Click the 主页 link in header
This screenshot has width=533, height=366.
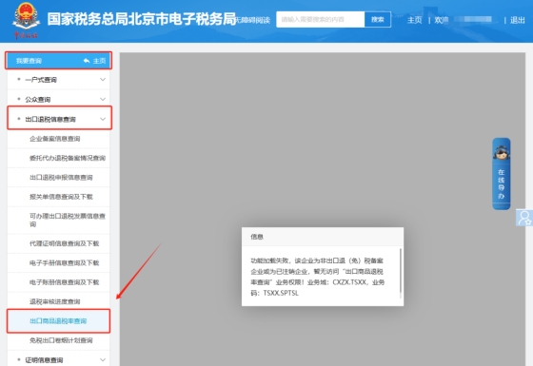click(415, 20)
